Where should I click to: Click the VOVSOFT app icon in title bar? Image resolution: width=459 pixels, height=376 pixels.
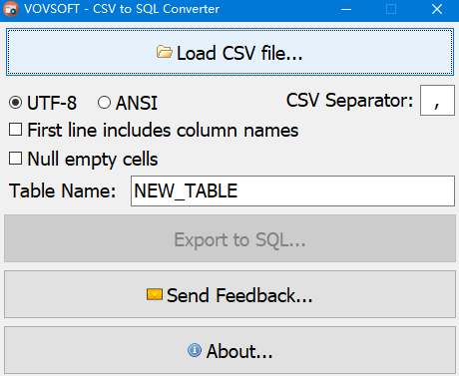11,9
